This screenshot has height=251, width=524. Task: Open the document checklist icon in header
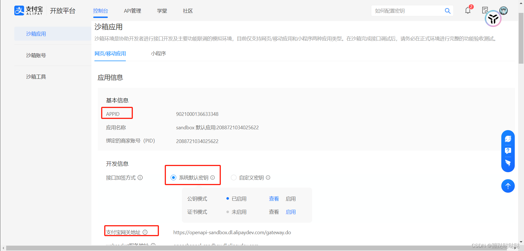tap(485, 10)
